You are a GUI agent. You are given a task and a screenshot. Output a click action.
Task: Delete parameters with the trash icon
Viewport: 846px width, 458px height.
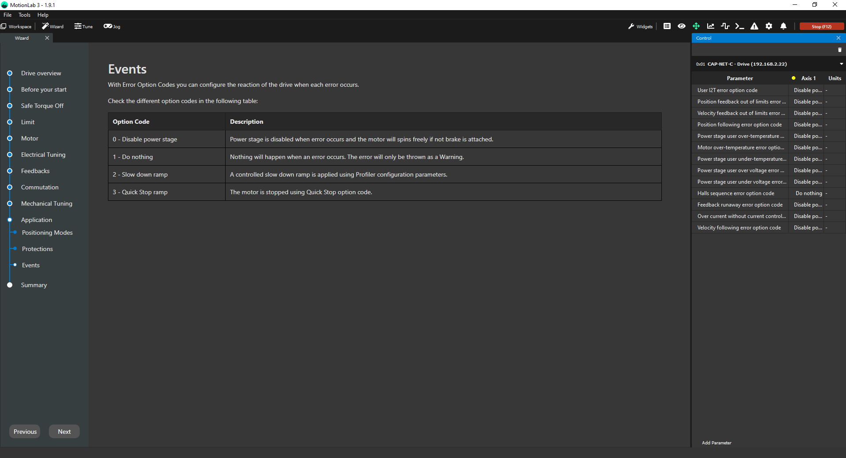point(839,50)
